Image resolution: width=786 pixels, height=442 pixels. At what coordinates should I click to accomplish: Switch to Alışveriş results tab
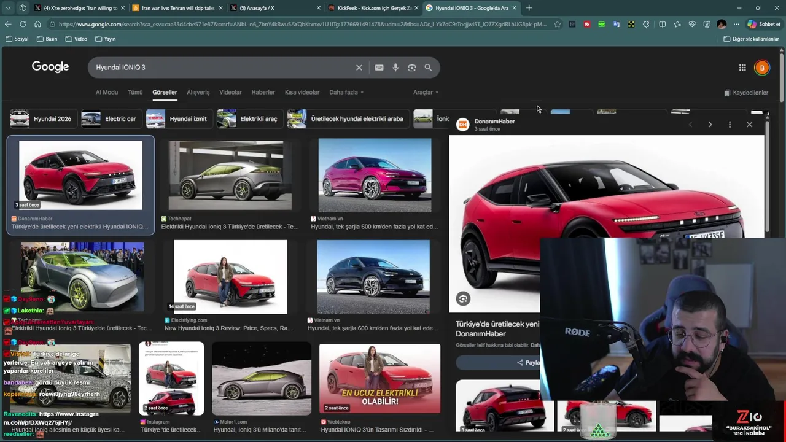(x=198, y=92)
